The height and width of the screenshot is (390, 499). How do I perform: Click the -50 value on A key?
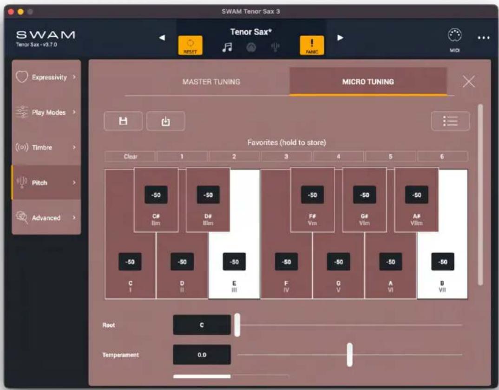point(390,261)
